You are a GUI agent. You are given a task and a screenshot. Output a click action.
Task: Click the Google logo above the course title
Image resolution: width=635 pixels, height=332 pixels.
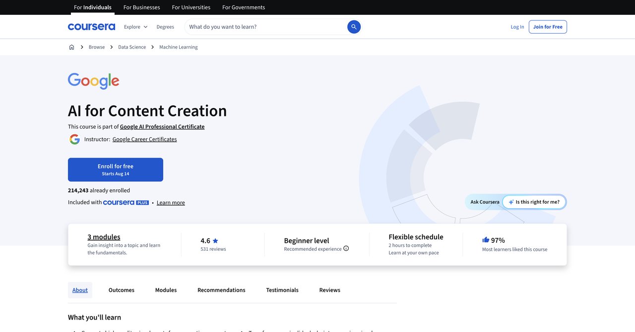click(94, 81)
